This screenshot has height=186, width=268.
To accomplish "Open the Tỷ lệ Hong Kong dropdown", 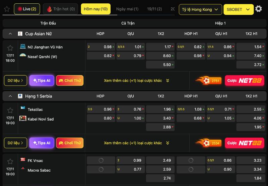I will point(200,9).
